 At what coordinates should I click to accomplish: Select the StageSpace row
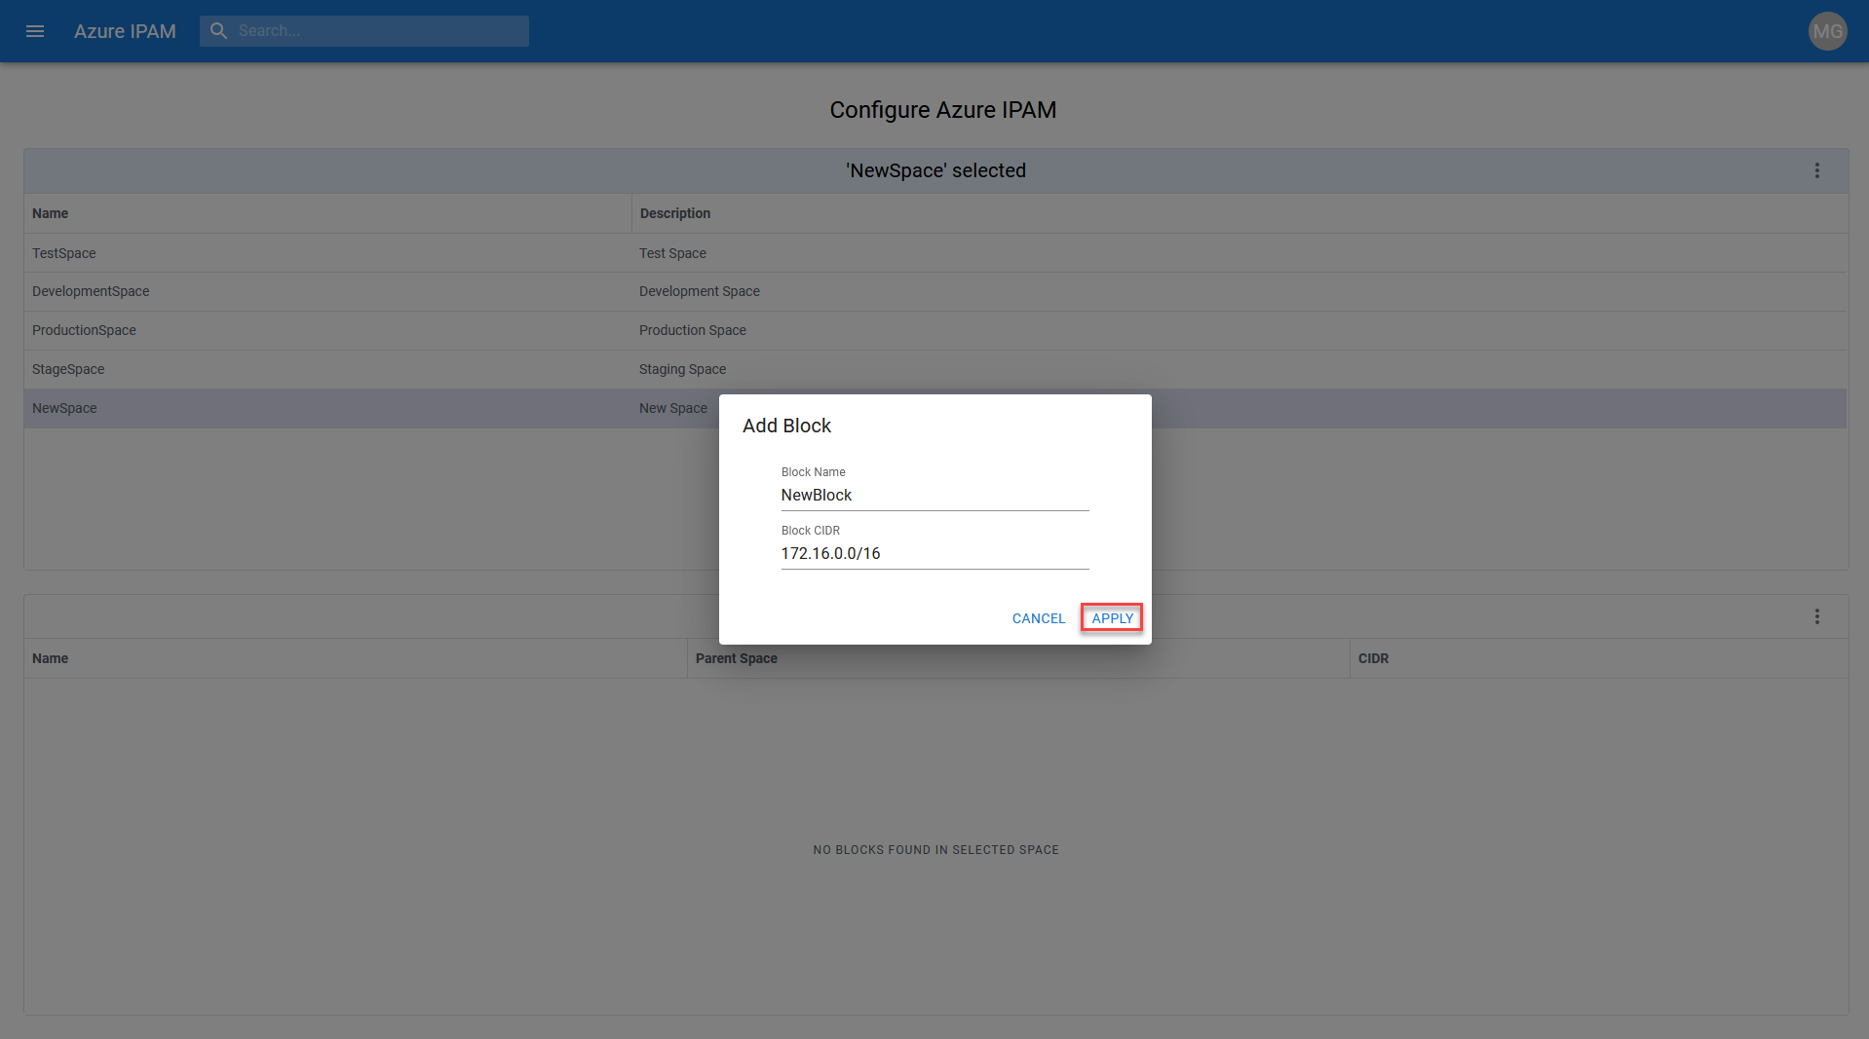click(935, 370)
